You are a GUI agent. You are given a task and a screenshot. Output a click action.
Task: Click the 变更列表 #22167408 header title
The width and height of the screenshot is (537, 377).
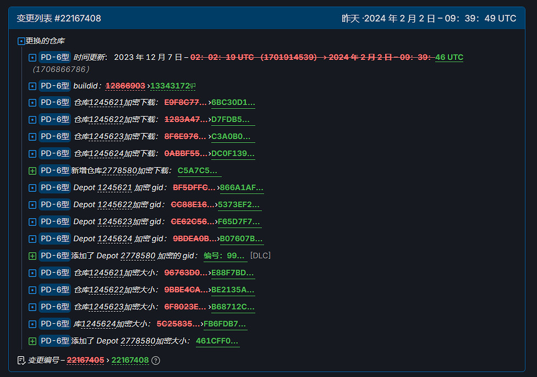(59, 19)
